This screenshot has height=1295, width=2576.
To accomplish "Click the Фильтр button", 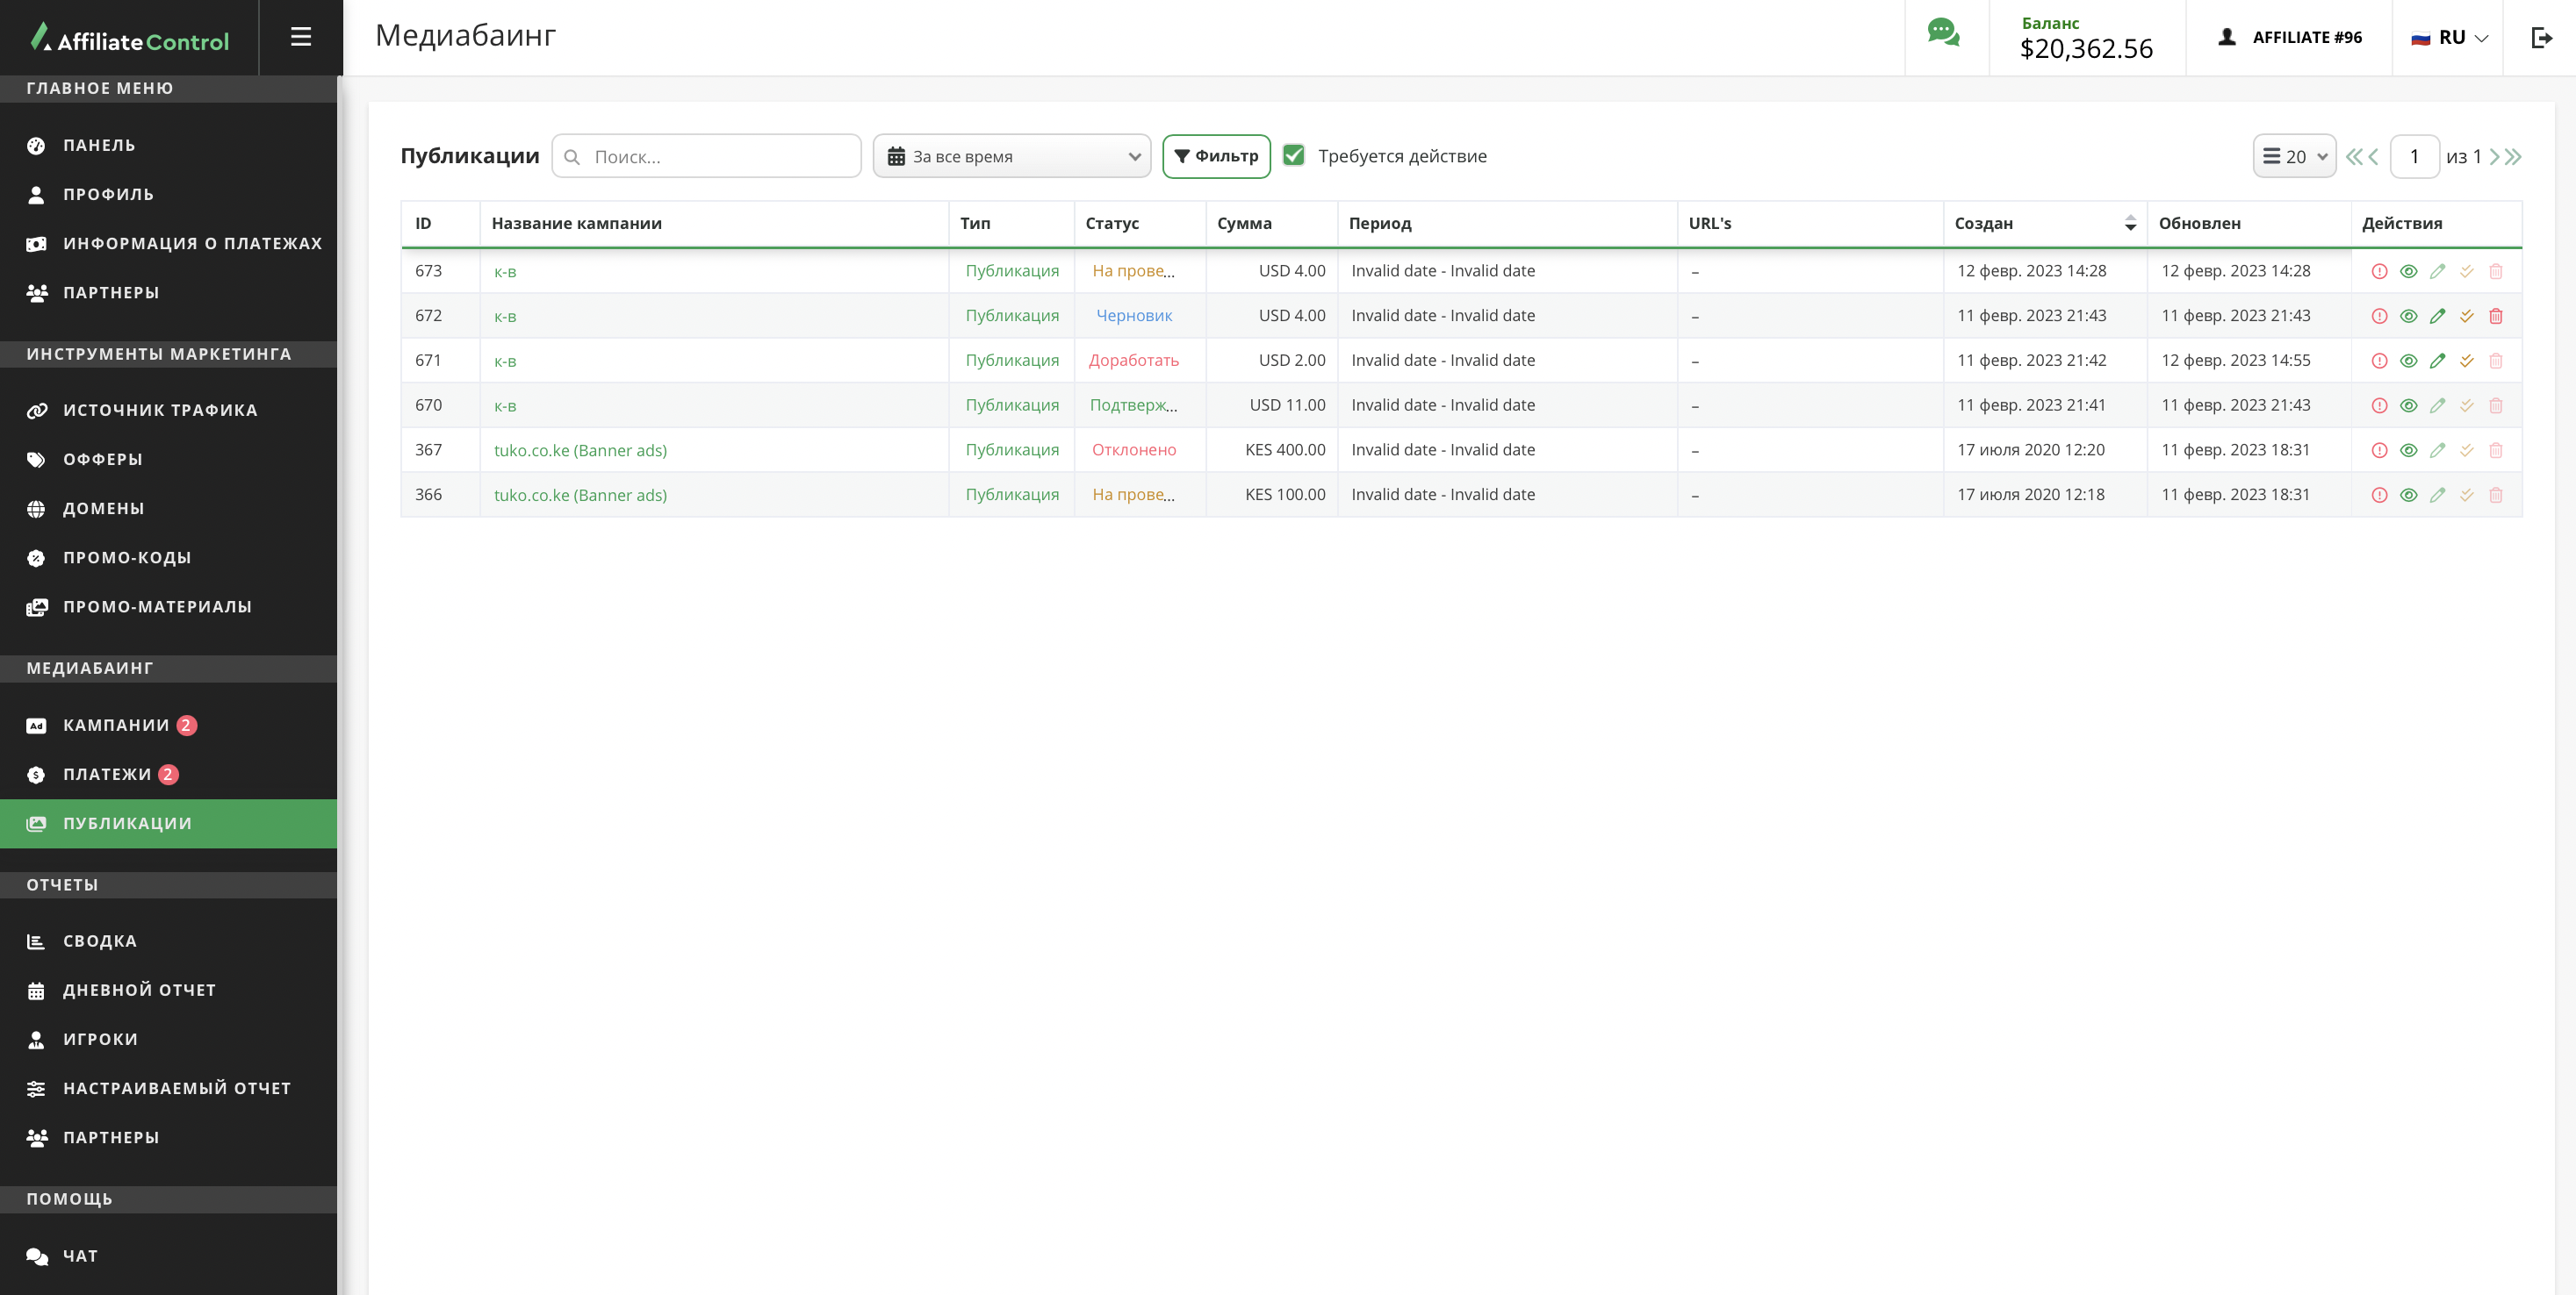I will [x=1216, y=157].
